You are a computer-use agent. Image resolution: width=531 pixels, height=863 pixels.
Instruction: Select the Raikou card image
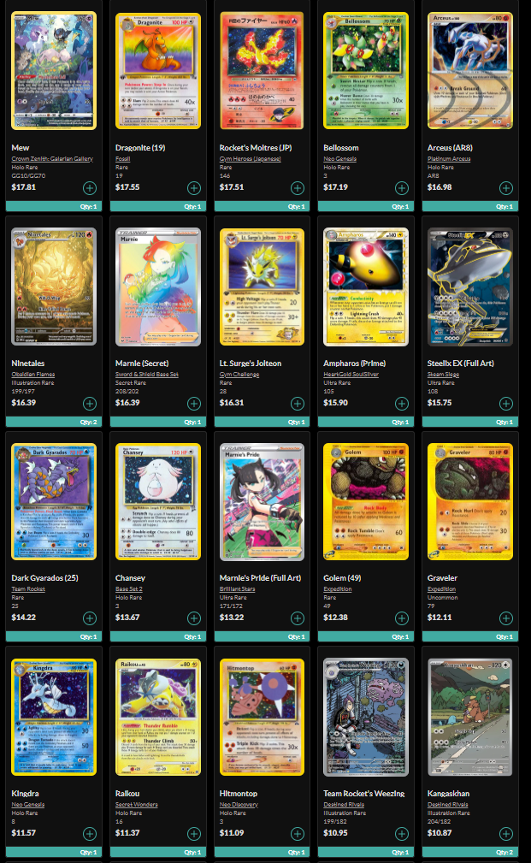(158, 717)
